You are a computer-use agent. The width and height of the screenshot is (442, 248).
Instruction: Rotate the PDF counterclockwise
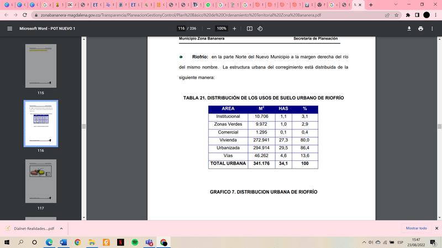pos(260,29)
